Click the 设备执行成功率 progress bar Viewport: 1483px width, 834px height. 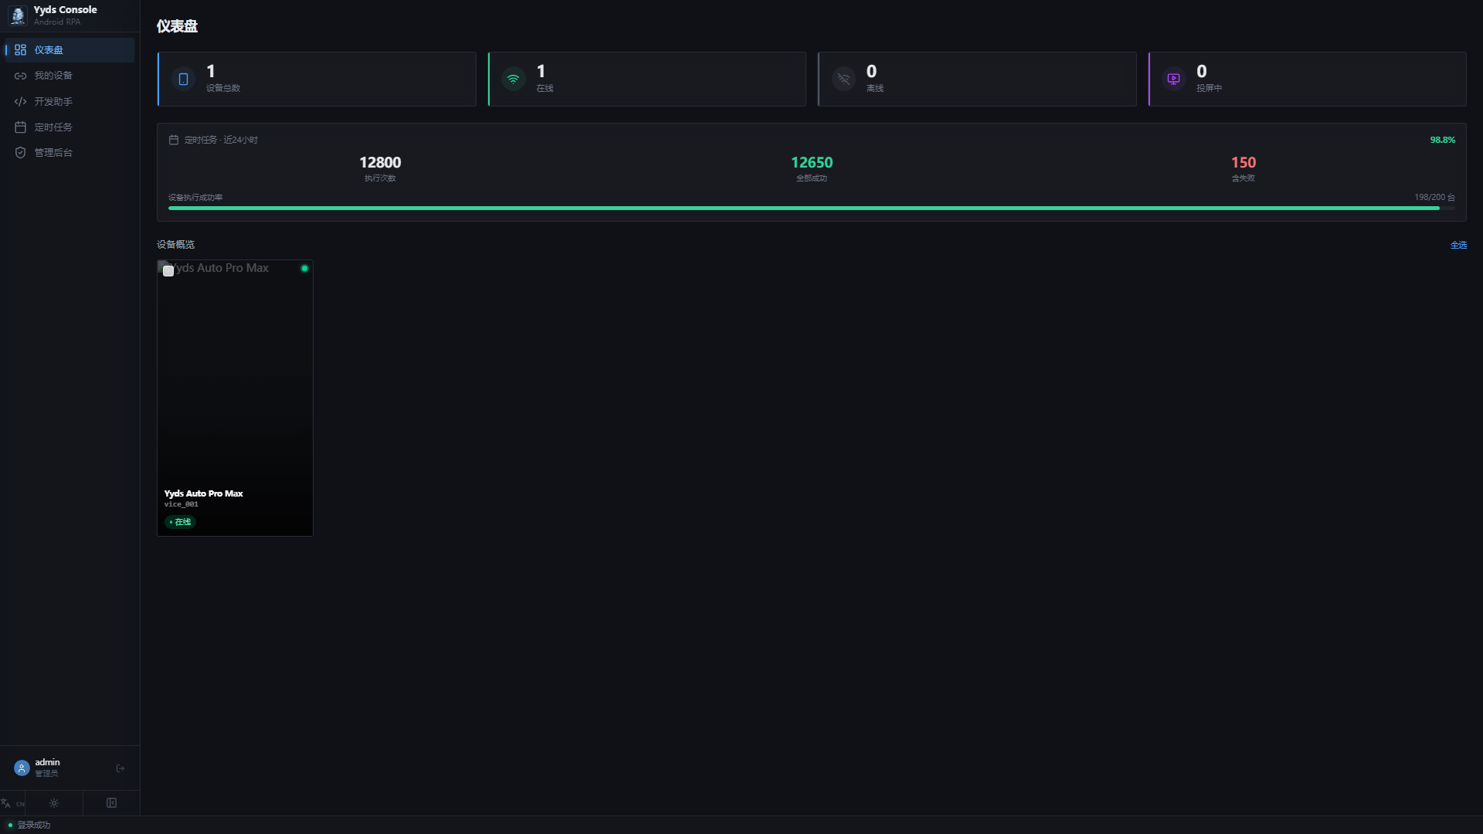tap(812, 208)
